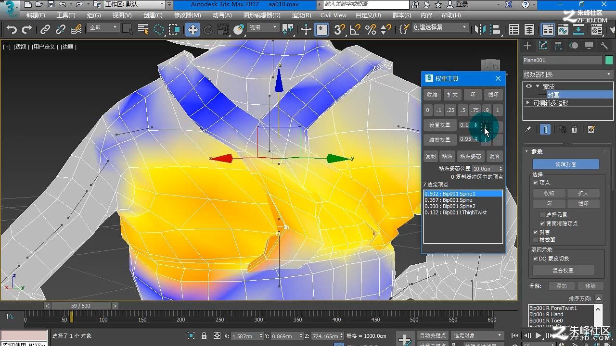Screen dimensions: 616x346
Task: Click the Plane001 object color swatch
Action: click(x=609, y=60)
